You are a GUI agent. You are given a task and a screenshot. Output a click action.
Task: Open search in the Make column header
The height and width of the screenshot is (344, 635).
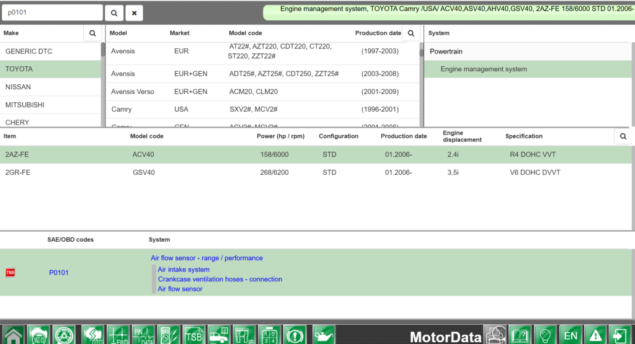93,33
